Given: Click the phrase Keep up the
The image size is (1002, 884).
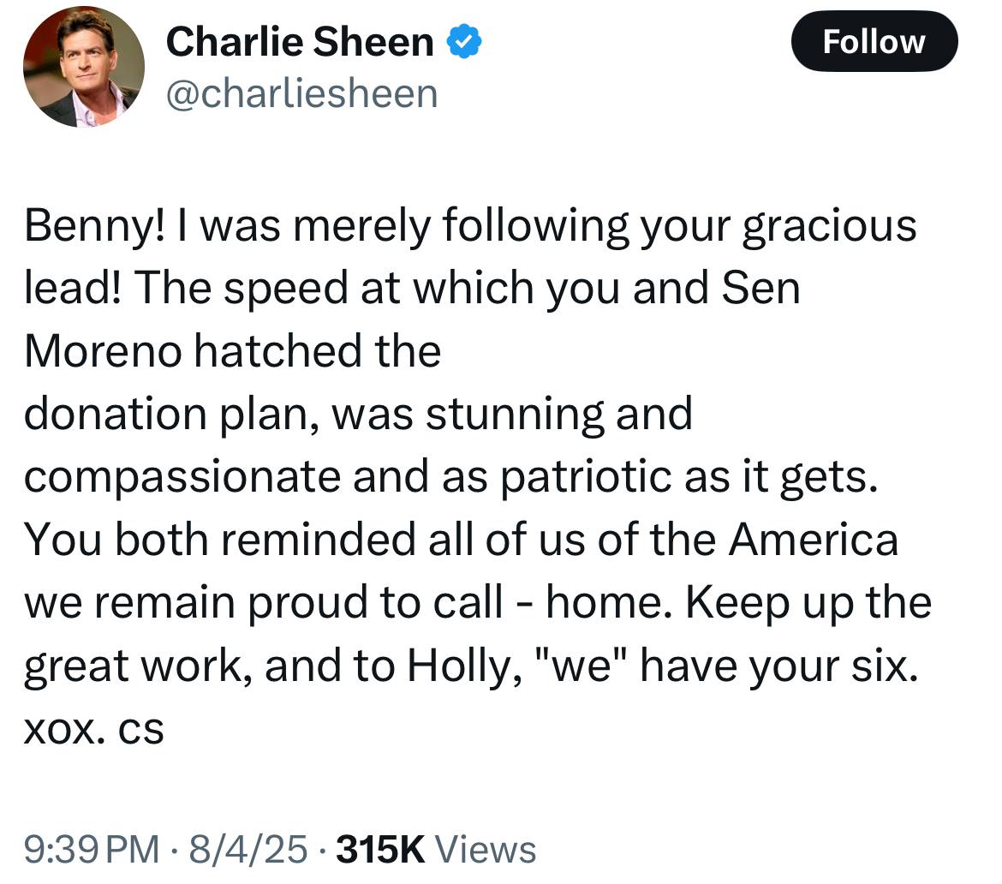Looking at the screenshot, I should 809,603.
